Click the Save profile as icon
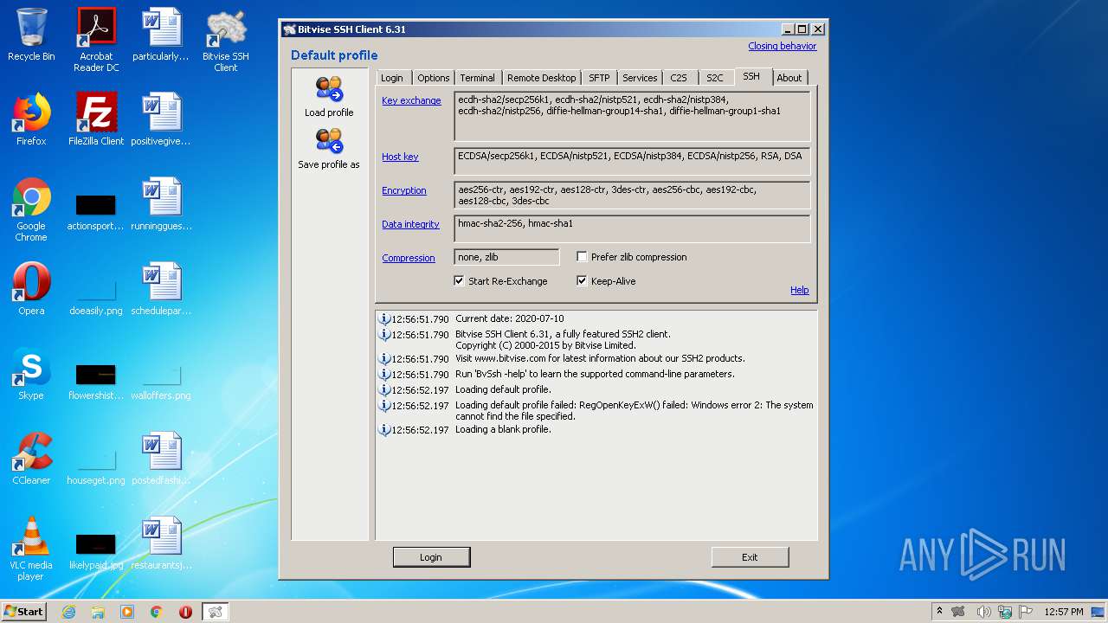The image size is (1108, 623). (x=329, y=141)
